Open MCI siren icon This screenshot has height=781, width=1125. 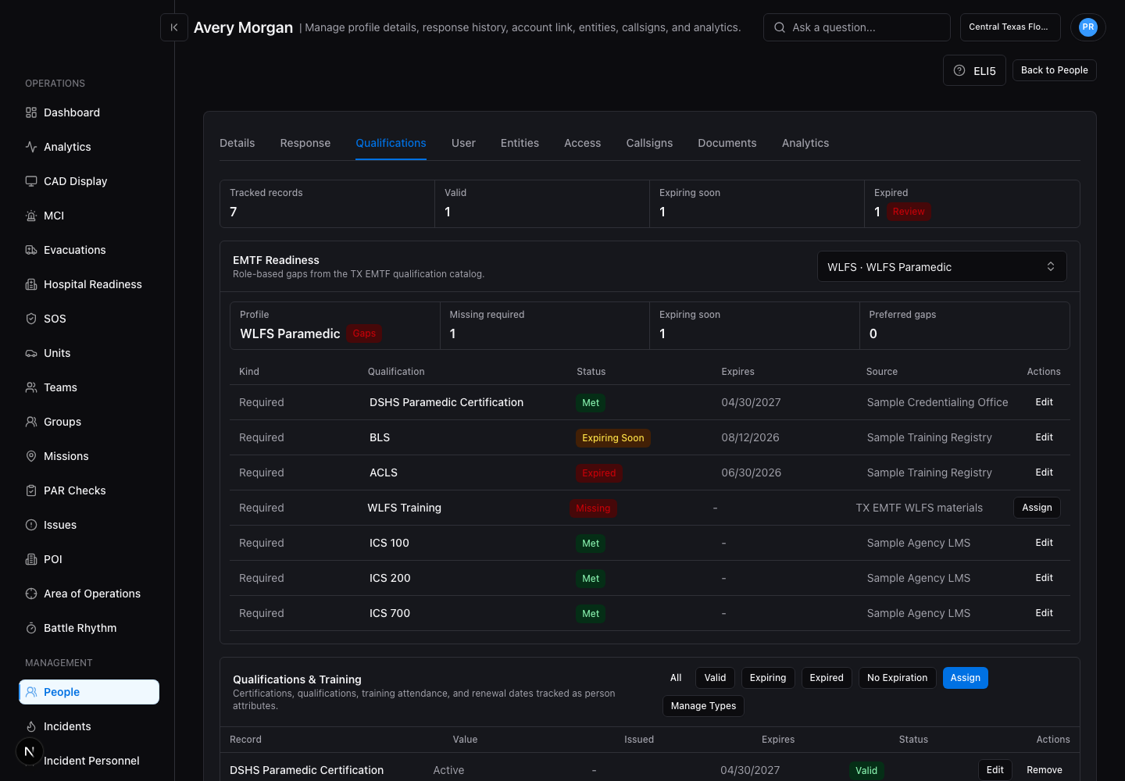point(31,216)
